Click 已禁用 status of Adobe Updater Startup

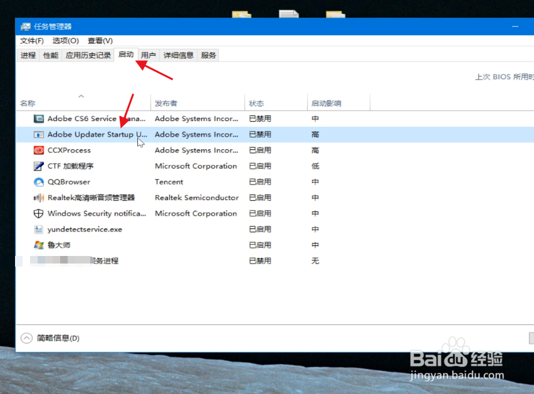tap(260, 135)
